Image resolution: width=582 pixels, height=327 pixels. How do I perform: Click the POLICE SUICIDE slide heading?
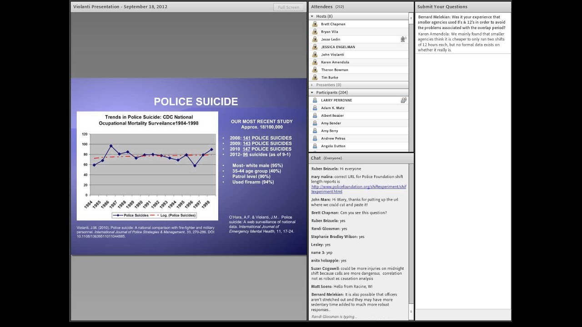tap(196, 102)
